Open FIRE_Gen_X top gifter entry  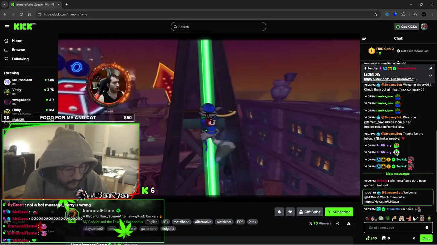(x=381, y=51)
